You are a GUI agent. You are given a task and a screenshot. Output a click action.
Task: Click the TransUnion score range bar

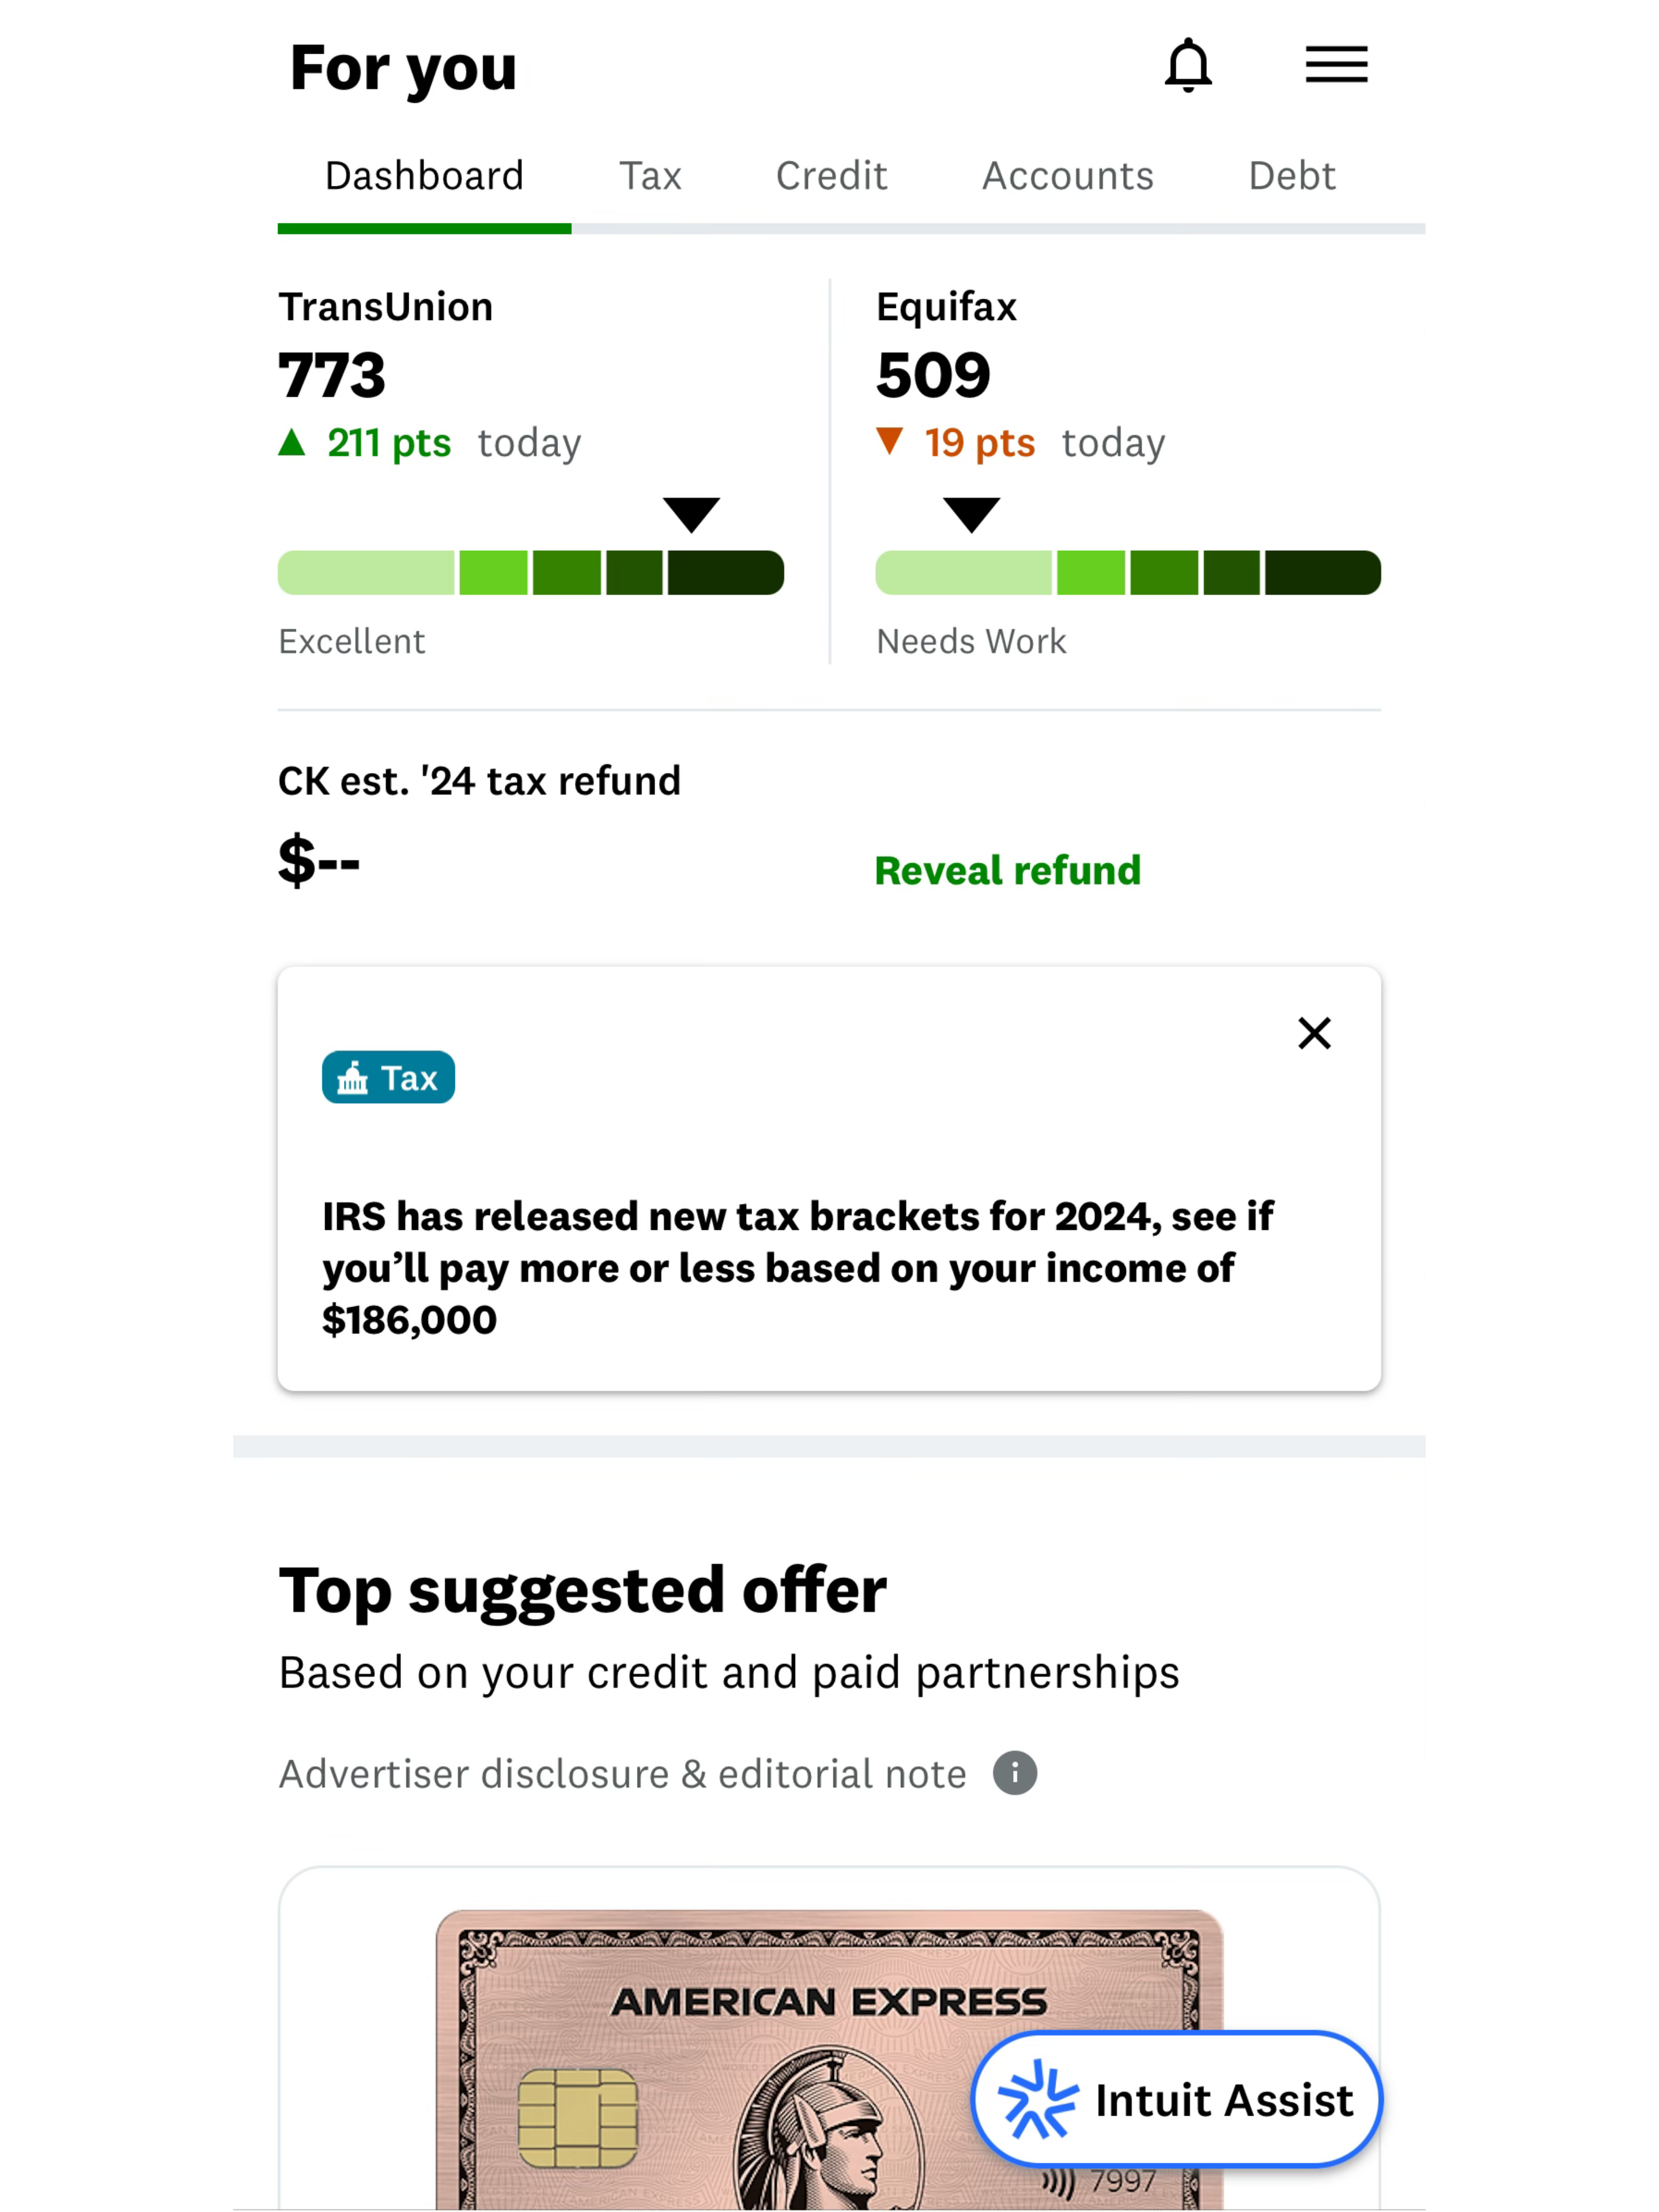point(530,572)
